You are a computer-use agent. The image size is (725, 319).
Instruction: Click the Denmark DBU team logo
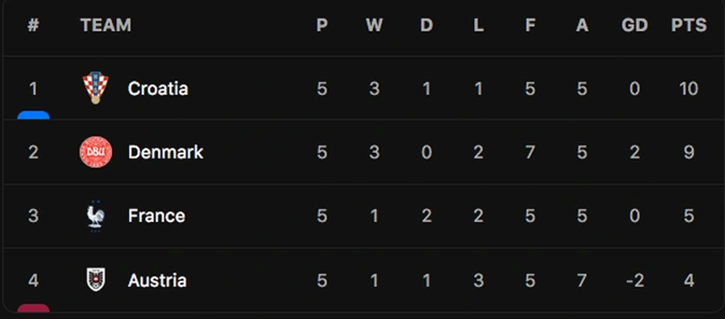pyautogui.click(x=96, y=152)
